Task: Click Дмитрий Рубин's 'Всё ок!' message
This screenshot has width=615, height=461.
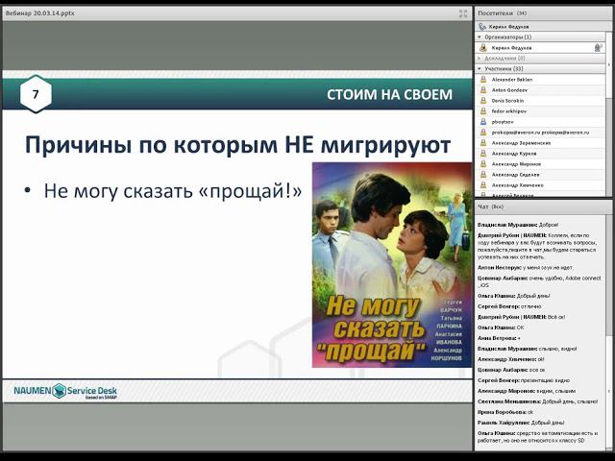Action: pos(521,317)
